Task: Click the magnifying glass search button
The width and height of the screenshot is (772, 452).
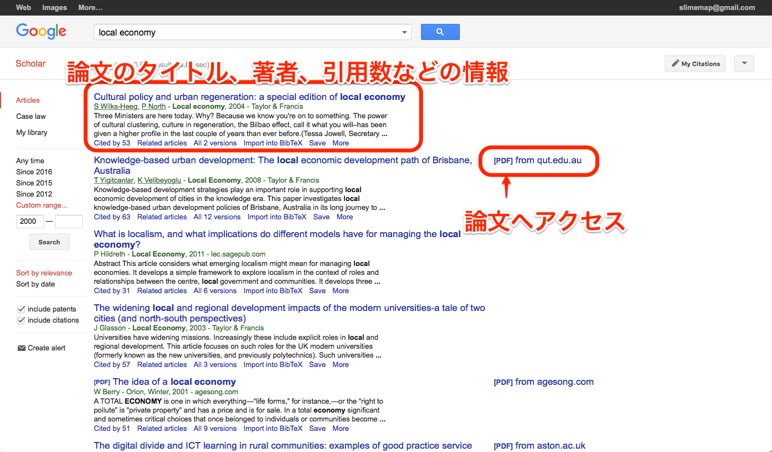Action: point(440,32)
